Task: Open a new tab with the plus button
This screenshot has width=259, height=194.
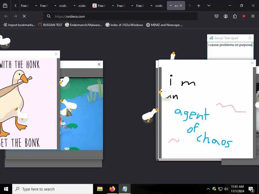Action: 199,6
